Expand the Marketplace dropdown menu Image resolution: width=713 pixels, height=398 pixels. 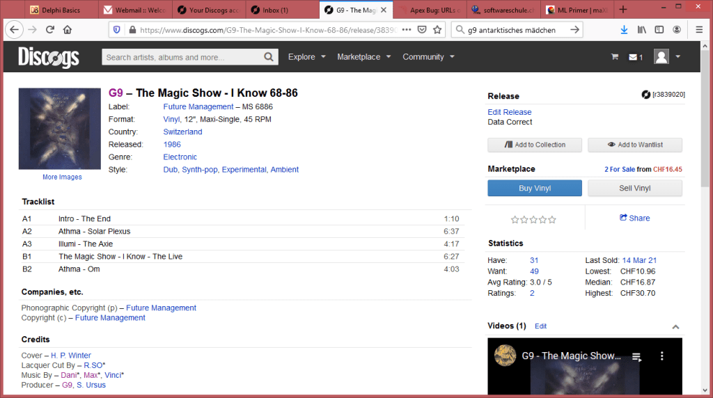coord(364,57)
